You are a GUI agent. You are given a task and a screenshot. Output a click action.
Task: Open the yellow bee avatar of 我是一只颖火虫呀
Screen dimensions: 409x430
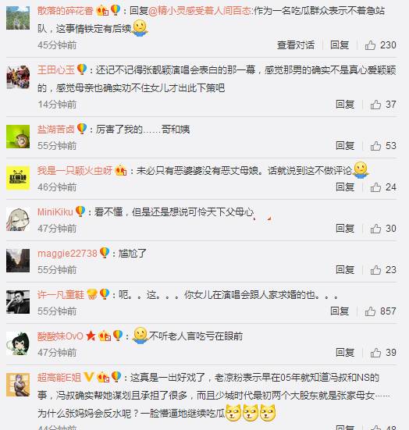(18, 178)
